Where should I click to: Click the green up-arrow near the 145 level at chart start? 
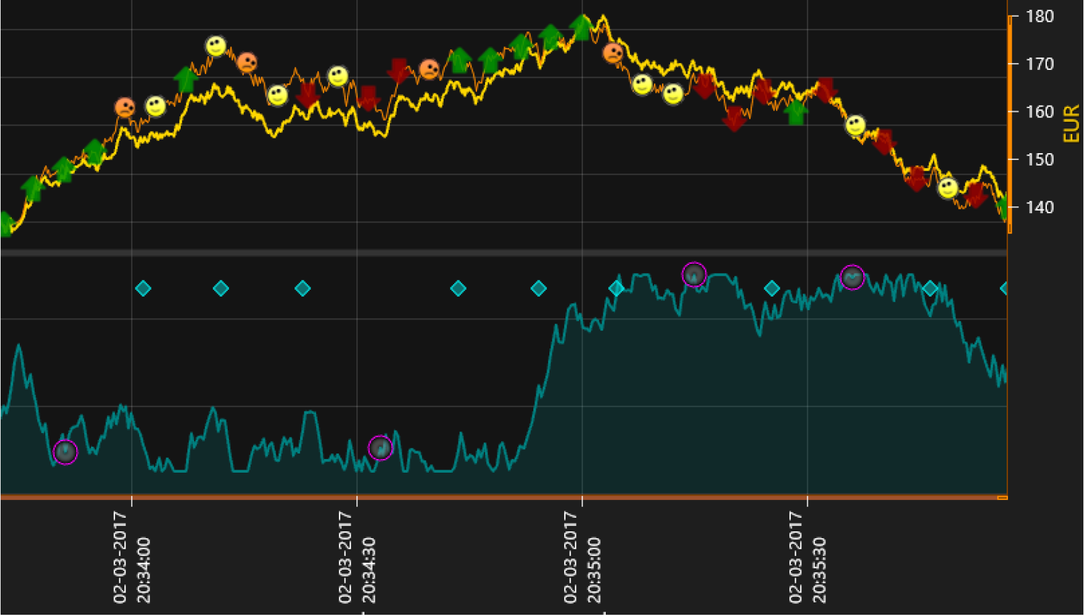tap(32, 189)
